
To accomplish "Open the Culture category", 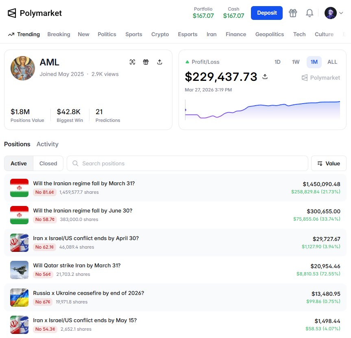I will click(x=324, y=34).
